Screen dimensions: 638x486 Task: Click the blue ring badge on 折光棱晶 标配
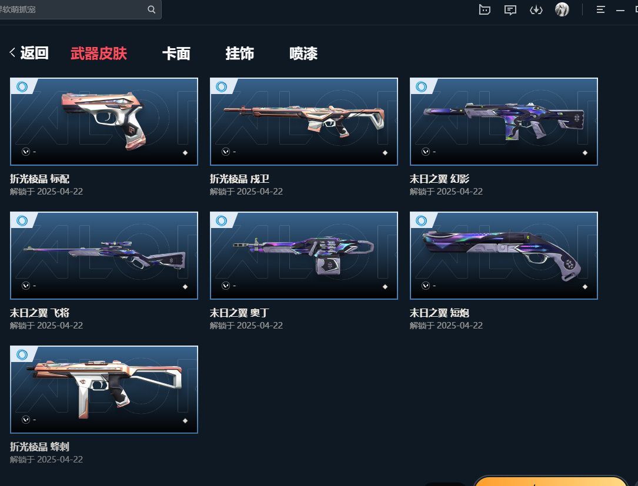[x=22, y=86]
